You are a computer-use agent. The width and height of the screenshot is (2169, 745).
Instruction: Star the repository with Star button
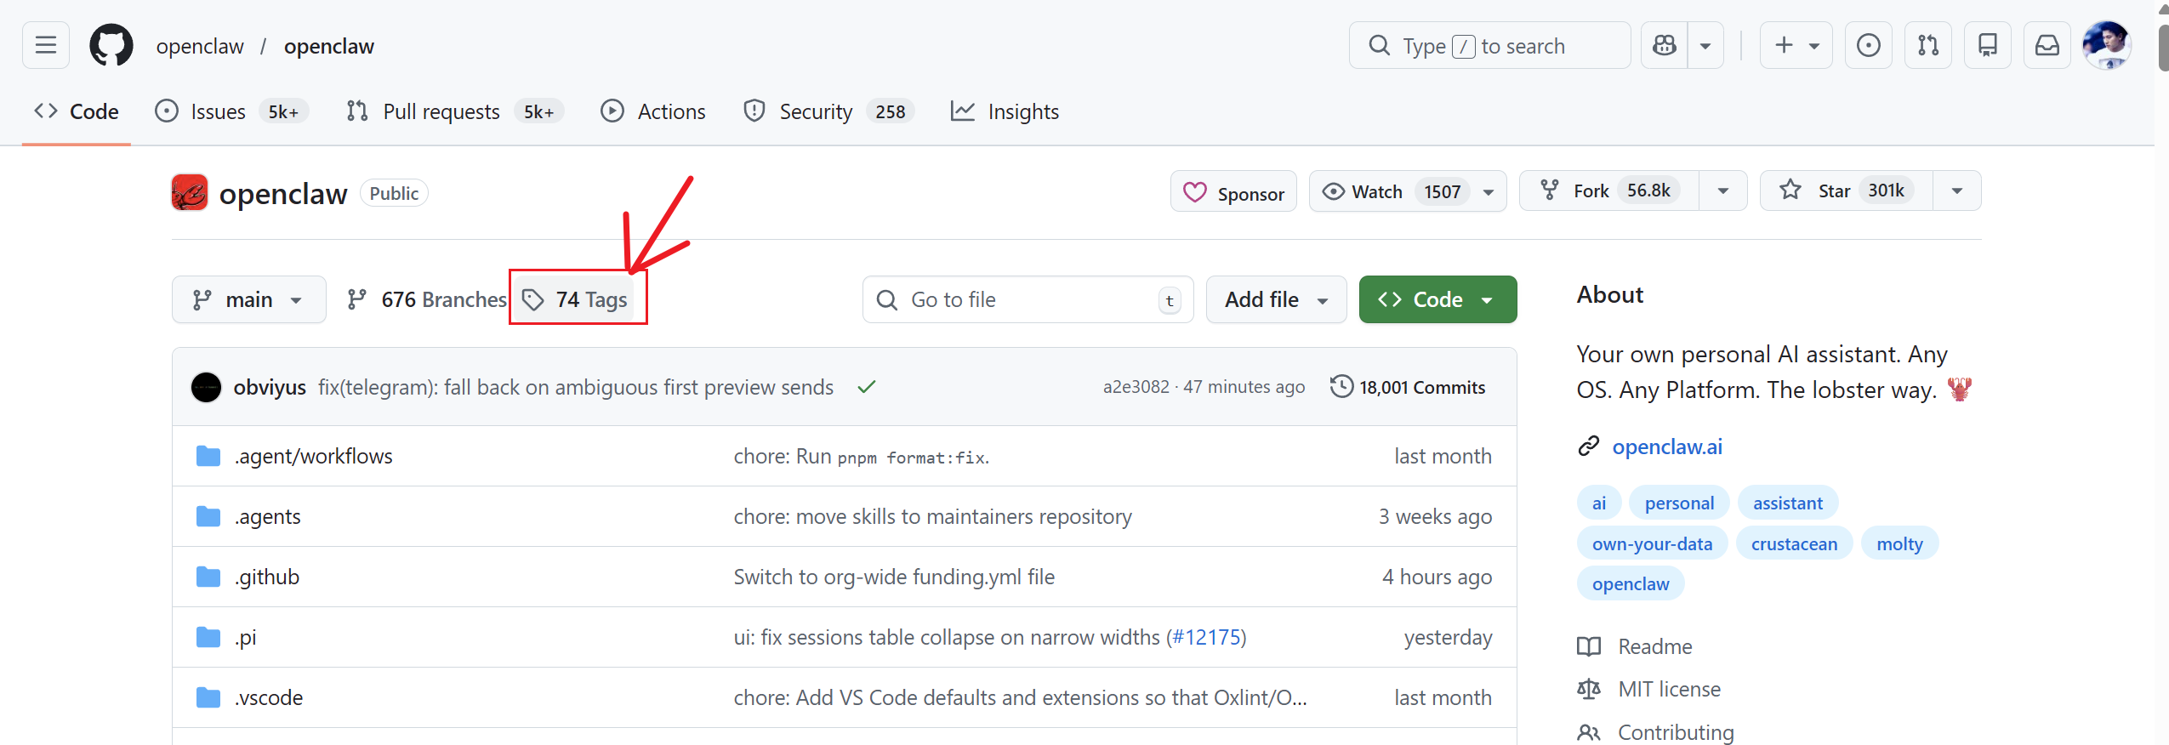(1847, 191)
